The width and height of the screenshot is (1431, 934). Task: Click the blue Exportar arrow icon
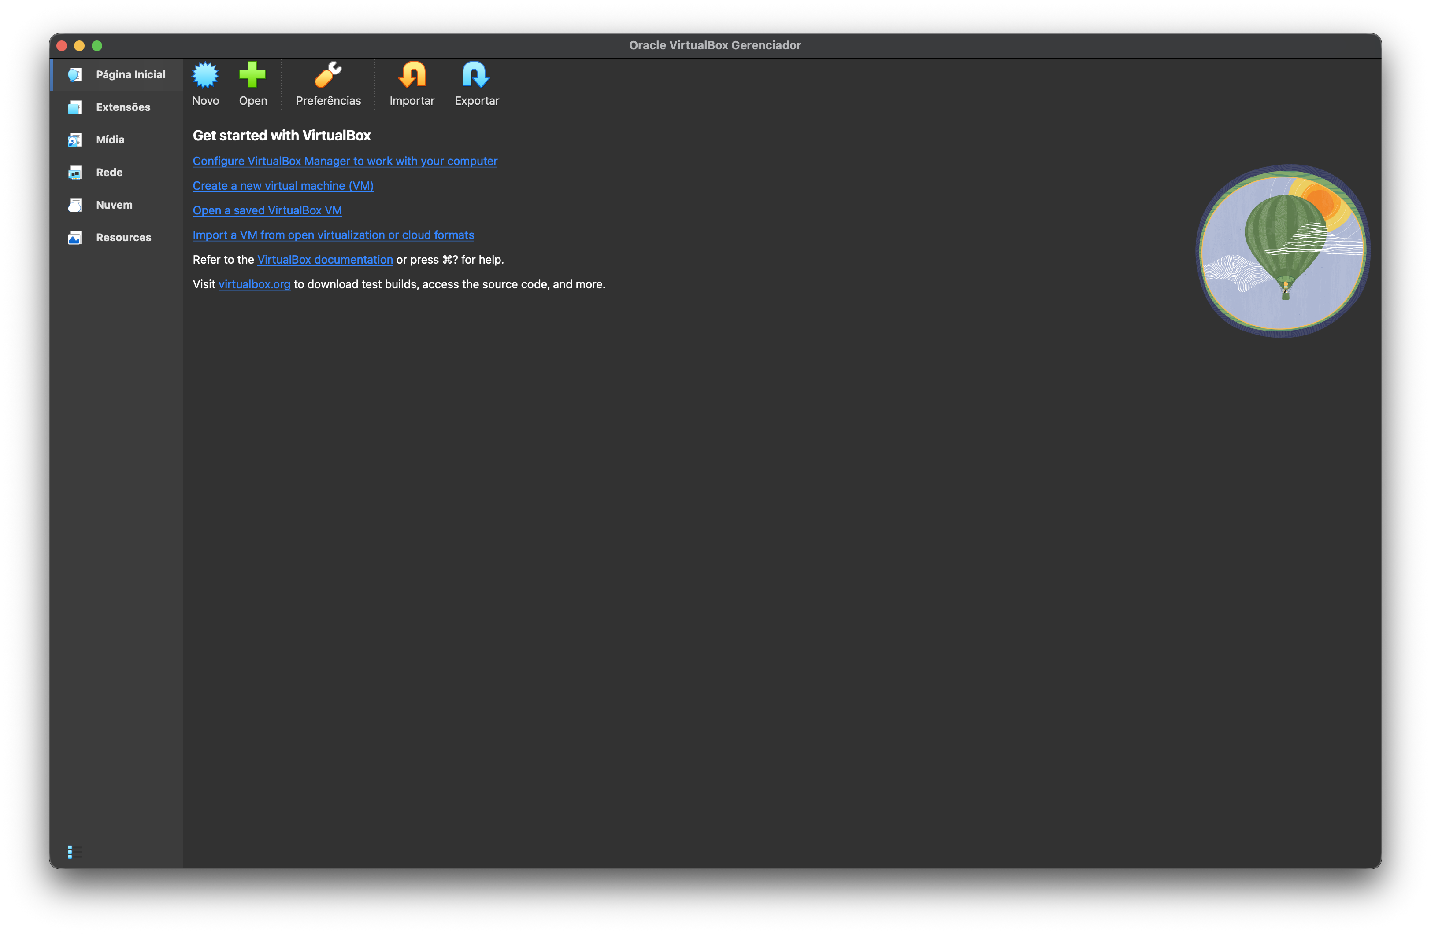(476, 76)
